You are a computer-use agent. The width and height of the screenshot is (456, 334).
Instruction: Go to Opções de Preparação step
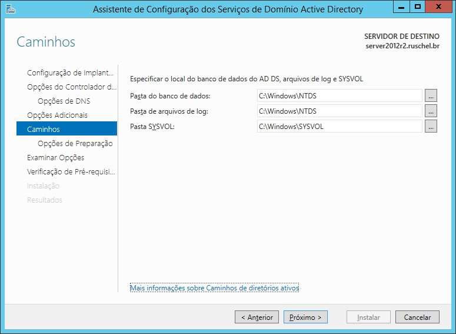click(x=75, y=143)
